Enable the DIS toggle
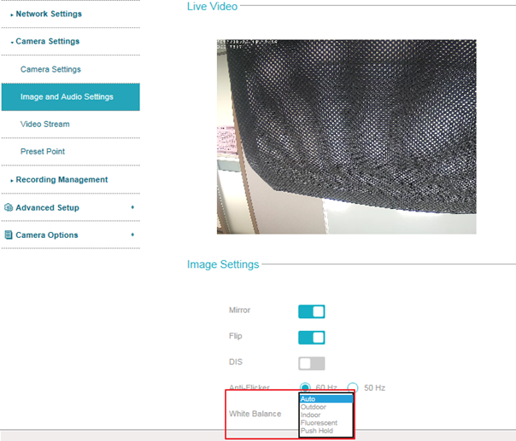The image size is (516, 441). pos(311,363)
